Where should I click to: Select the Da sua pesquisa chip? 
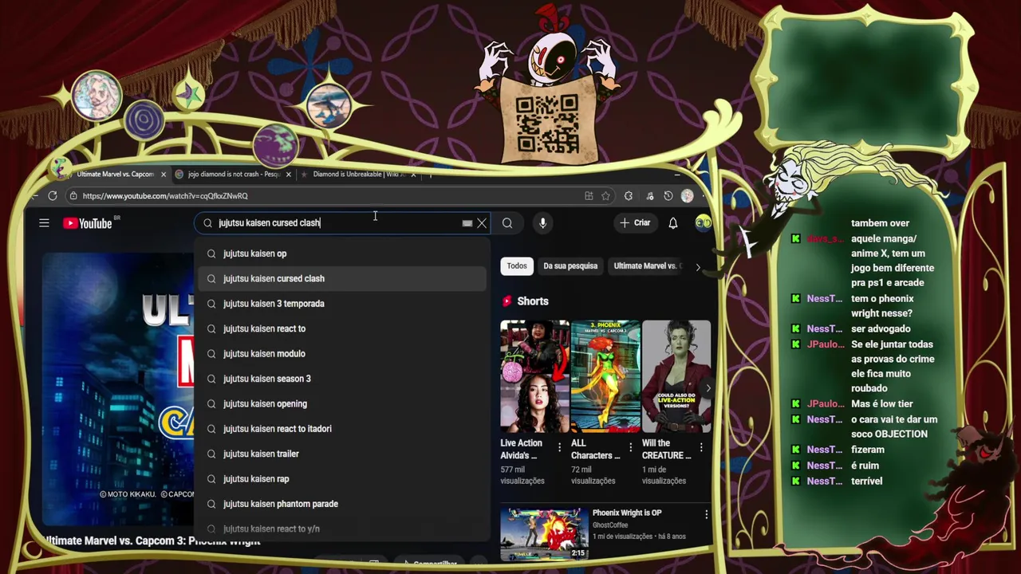pos(570,266)
